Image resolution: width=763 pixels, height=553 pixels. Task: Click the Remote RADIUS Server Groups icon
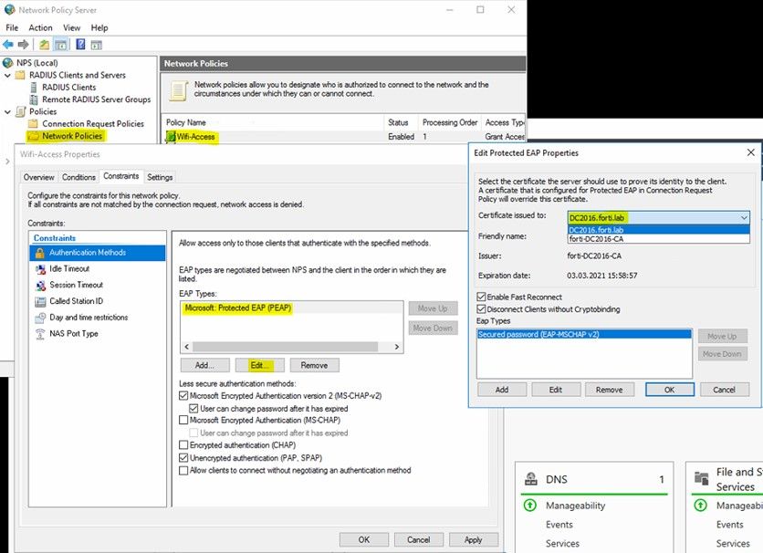point(34,99)
